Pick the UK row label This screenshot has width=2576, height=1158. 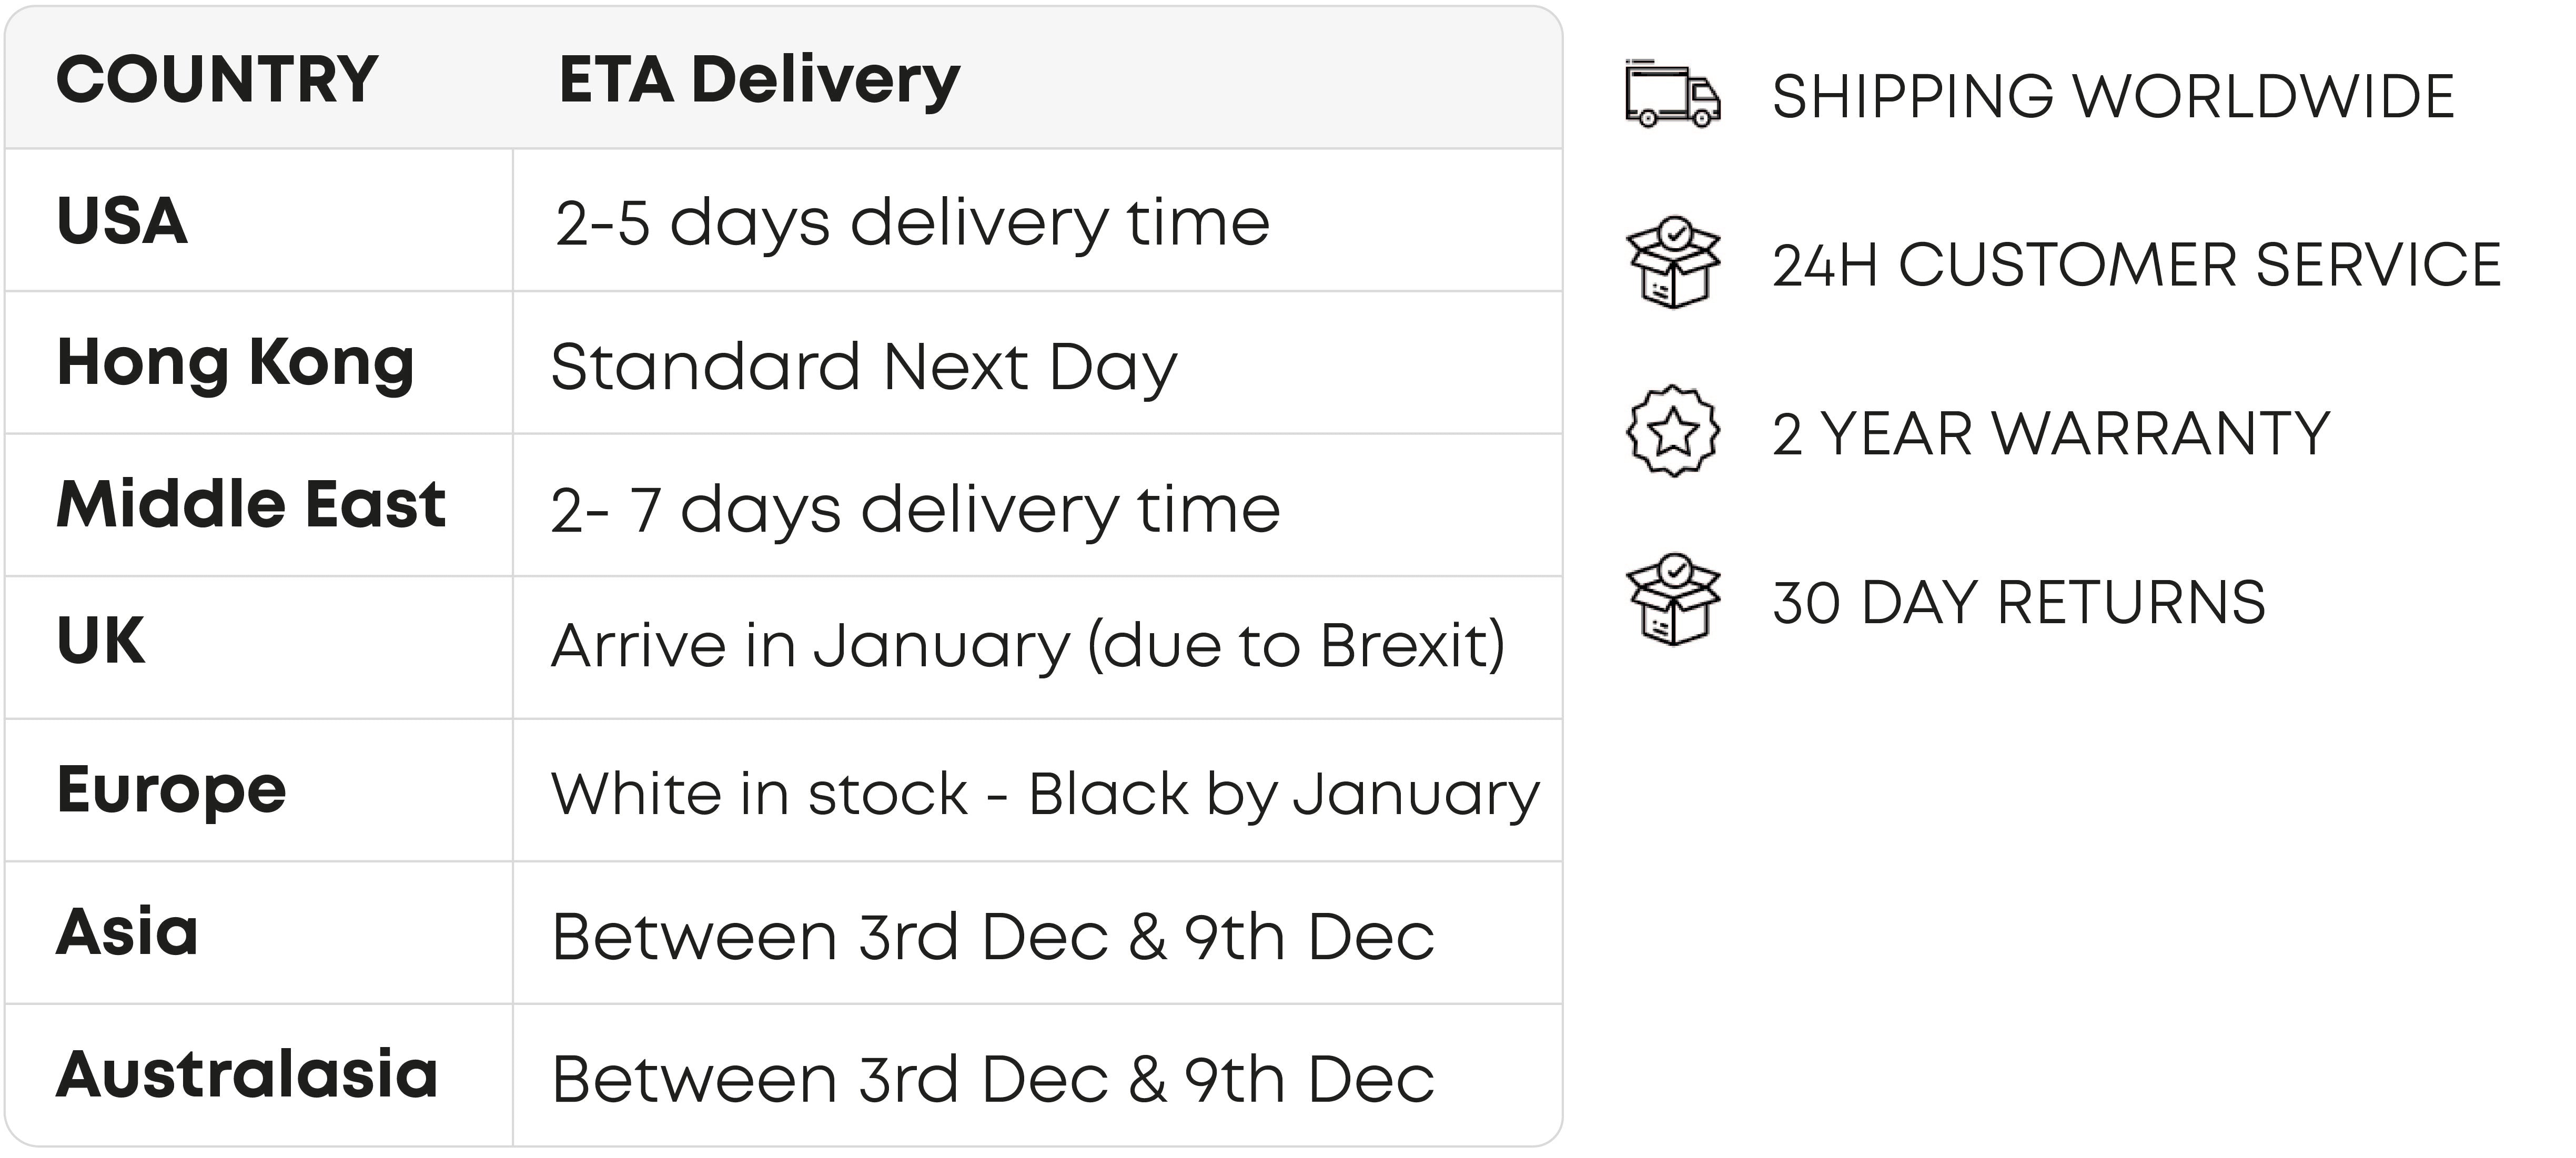[101, 640]
